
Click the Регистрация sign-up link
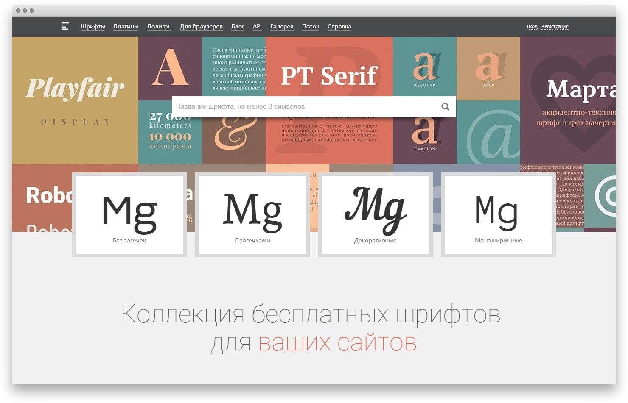coord(555,26)
